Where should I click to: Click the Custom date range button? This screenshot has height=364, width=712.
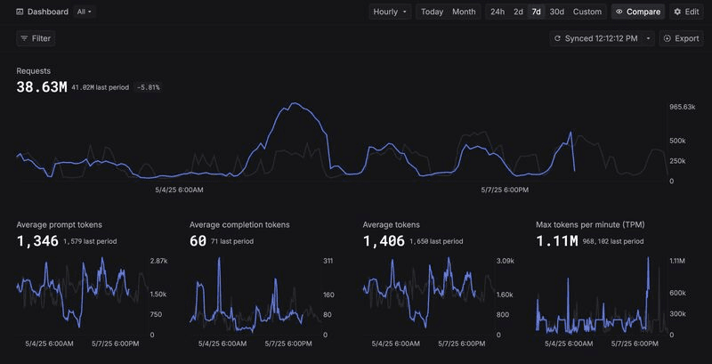click(x=587, y=12)
